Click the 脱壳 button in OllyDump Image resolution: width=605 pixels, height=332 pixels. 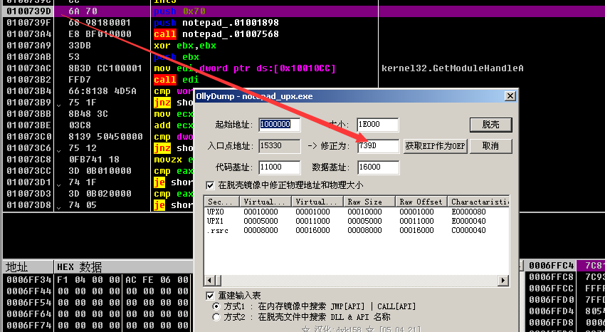[x=490, y=125]
